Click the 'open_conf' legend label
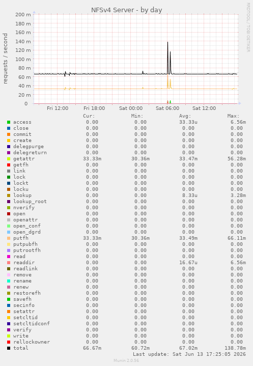 (x=27, y=226)
